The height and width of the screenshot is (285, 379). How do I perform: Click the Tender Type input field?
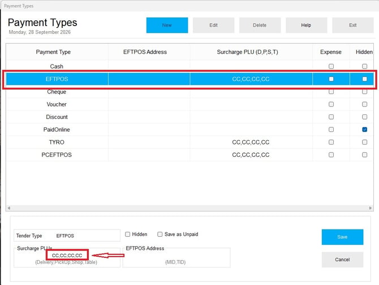tap(67, 235)
